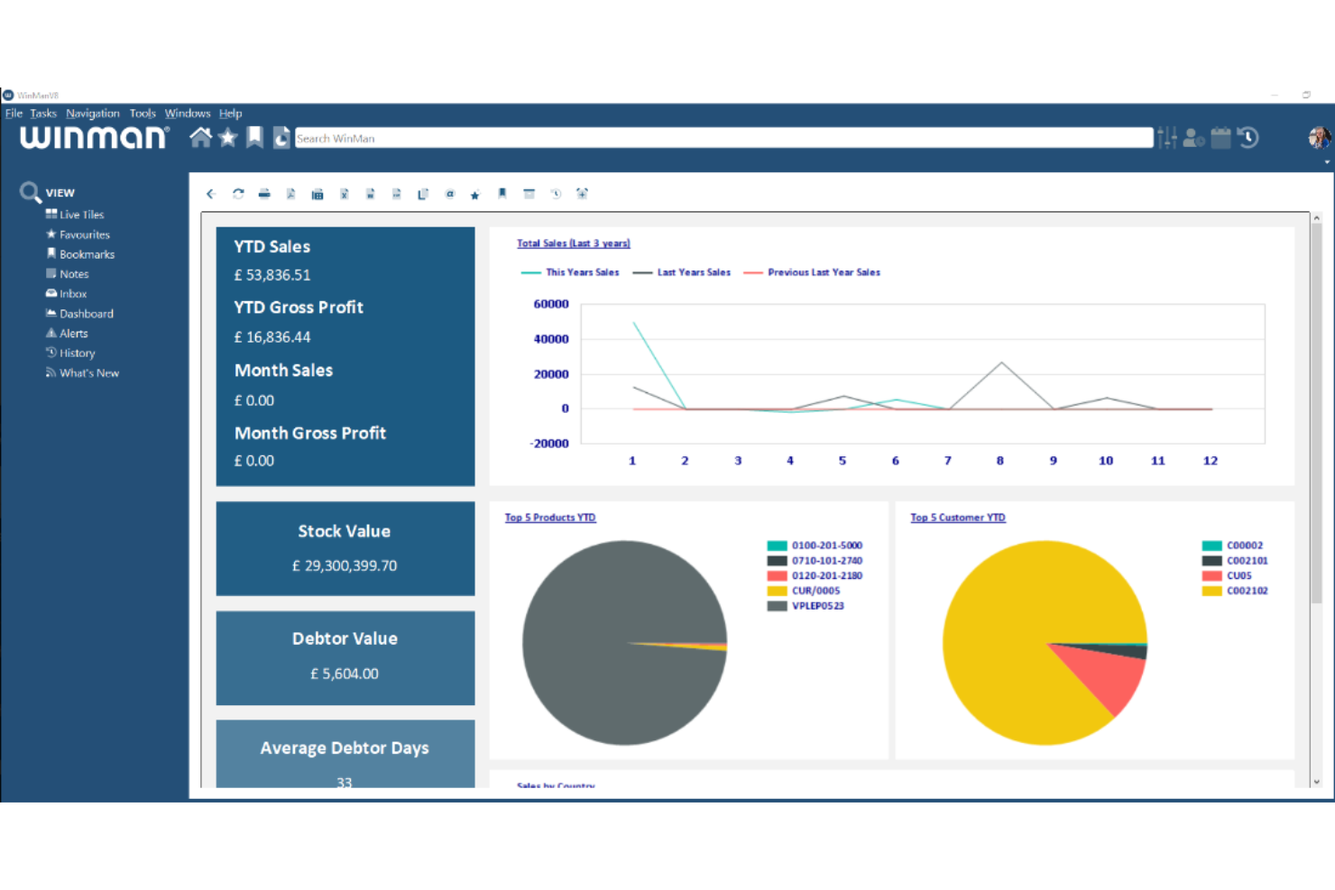
Task: Open the Tools menu
Action: pyautogui.click(x=142, y=113)
